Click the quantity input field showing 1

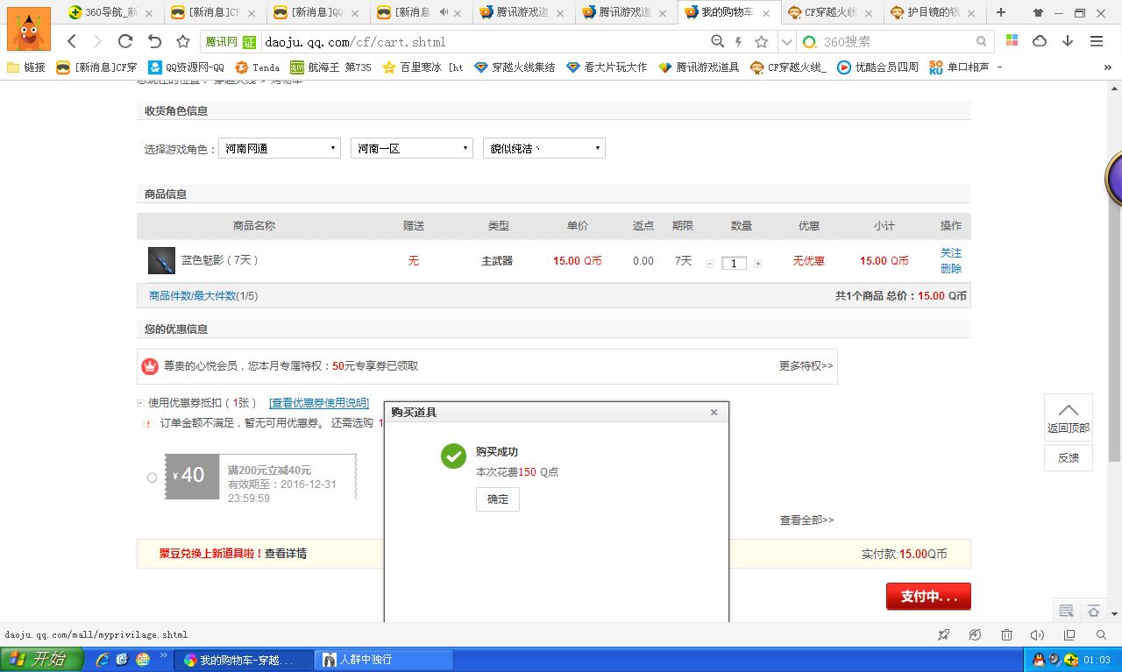[734, 263]
